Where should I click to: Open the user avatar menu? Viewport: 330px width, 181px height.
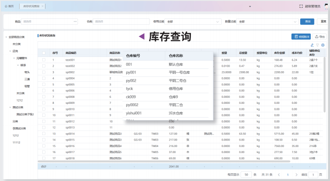(x=327, y=6)
